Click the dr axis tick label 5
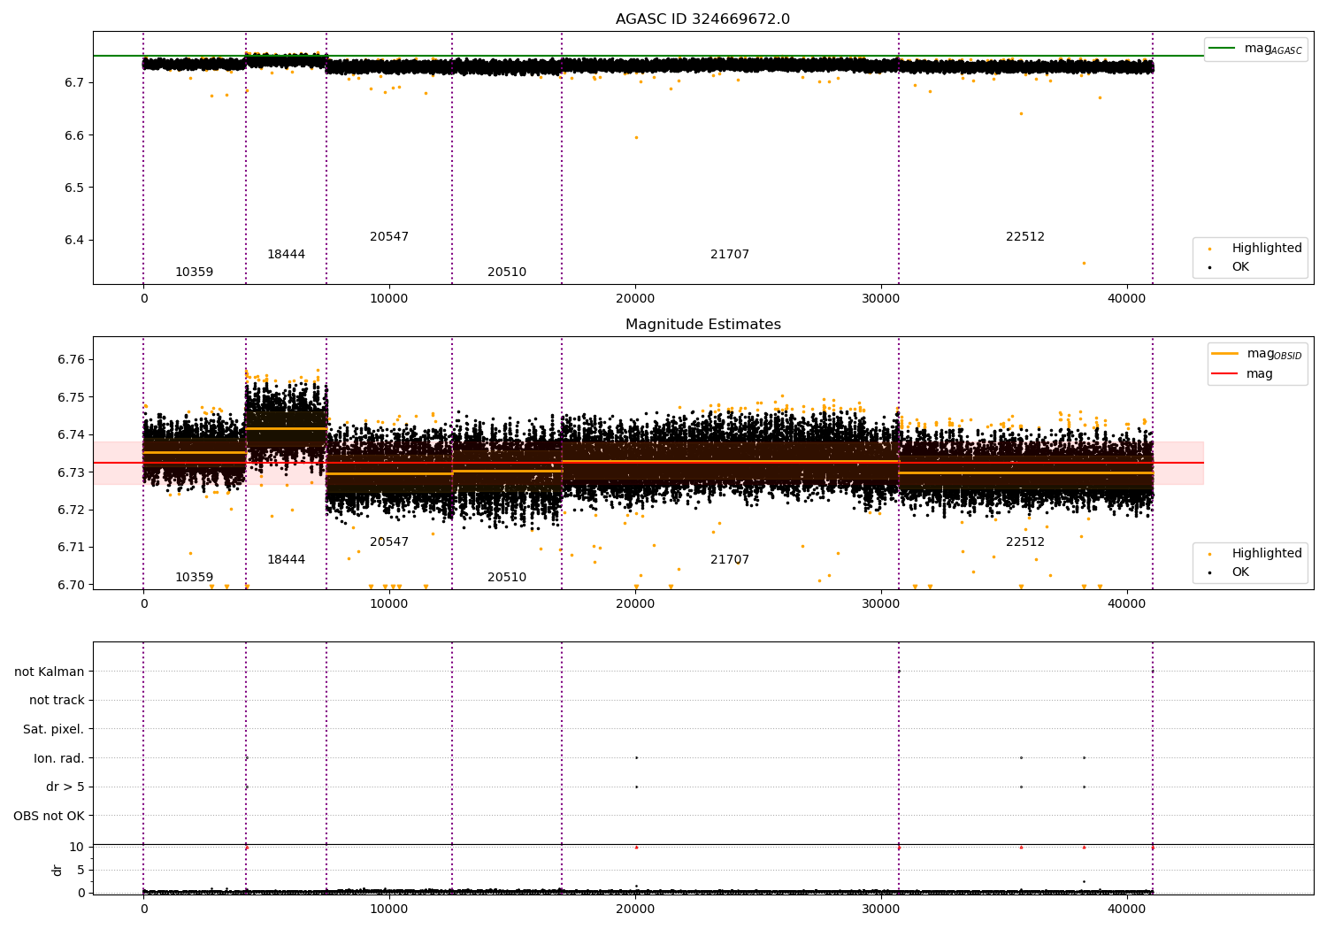Image resolution: width=1327 pixels, height=929 pixels. coord(81,870)
